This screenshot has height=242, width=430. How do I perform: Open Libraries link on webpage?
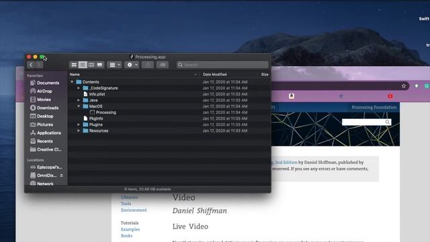click(129, 197)
